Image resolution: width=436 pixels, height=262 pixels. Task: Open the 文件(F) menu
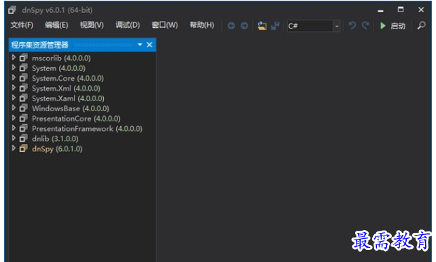pos(22,25)
